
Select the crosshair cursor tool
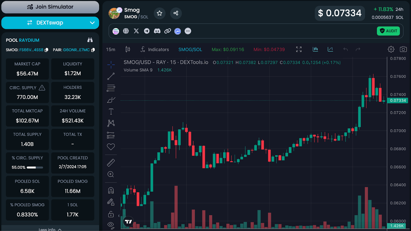111,65
